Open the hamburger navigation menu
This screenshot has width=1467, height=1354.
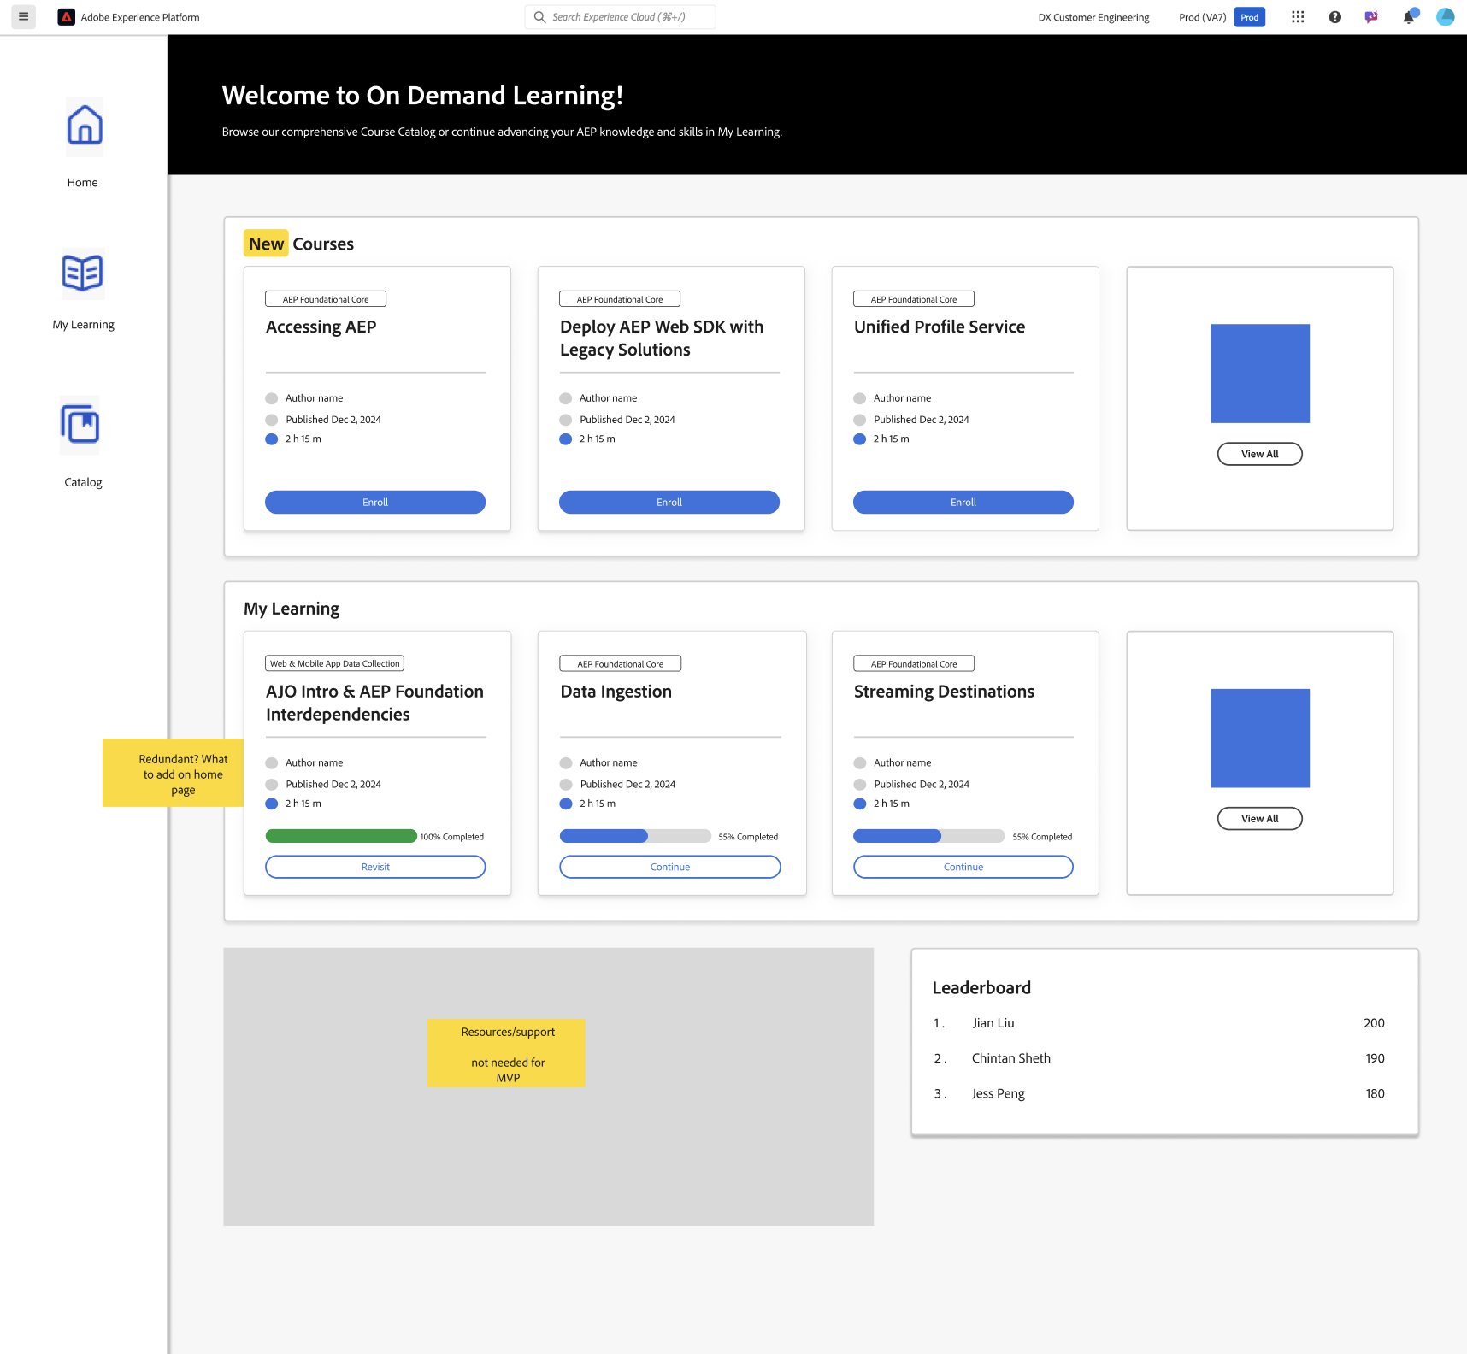[24, 17]
